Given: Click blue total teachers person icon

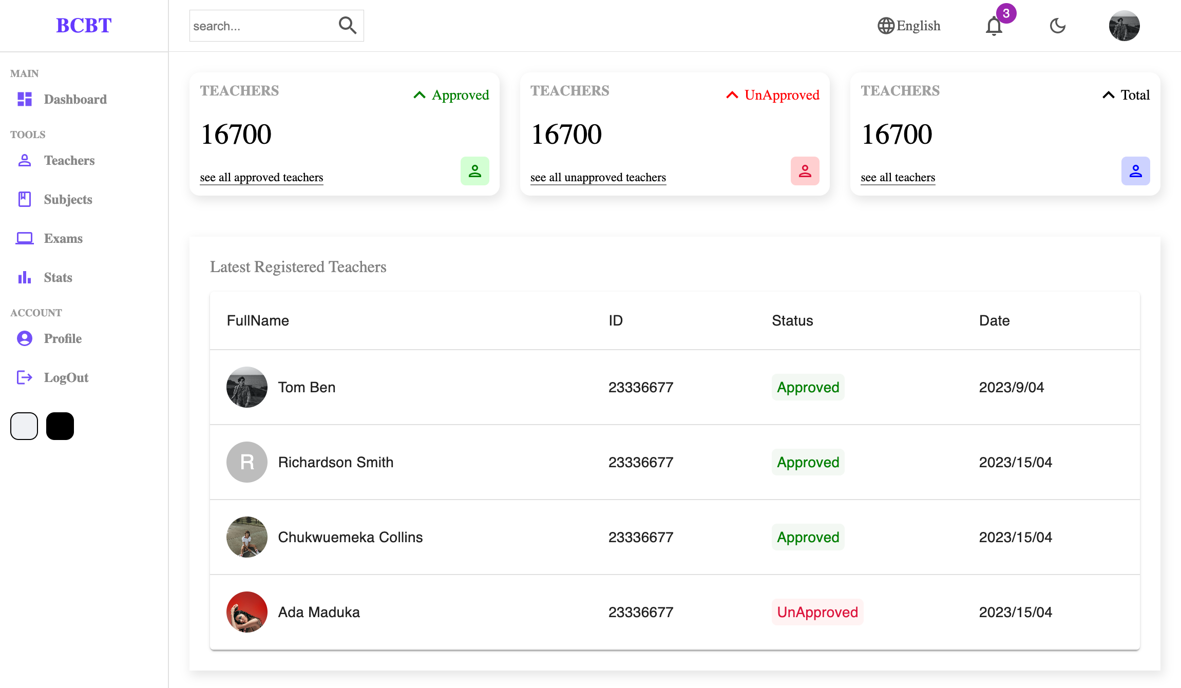Looking at the screenshot, I should click(x=1135, y=171).
